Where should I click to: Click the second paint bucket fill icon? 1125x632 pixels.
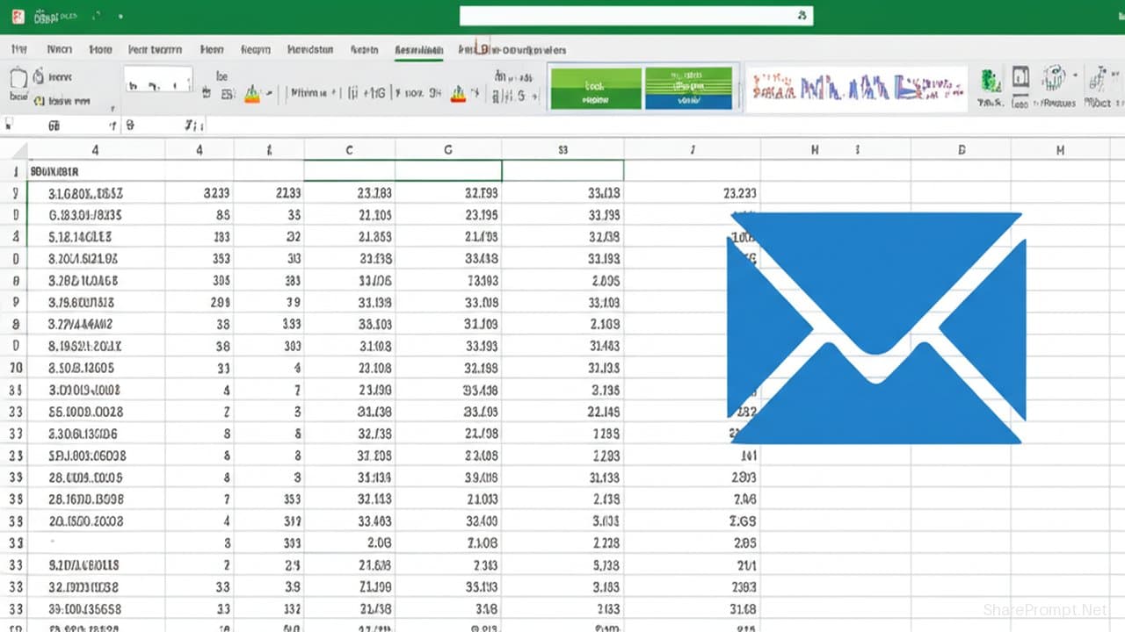[x=458, y=93]
